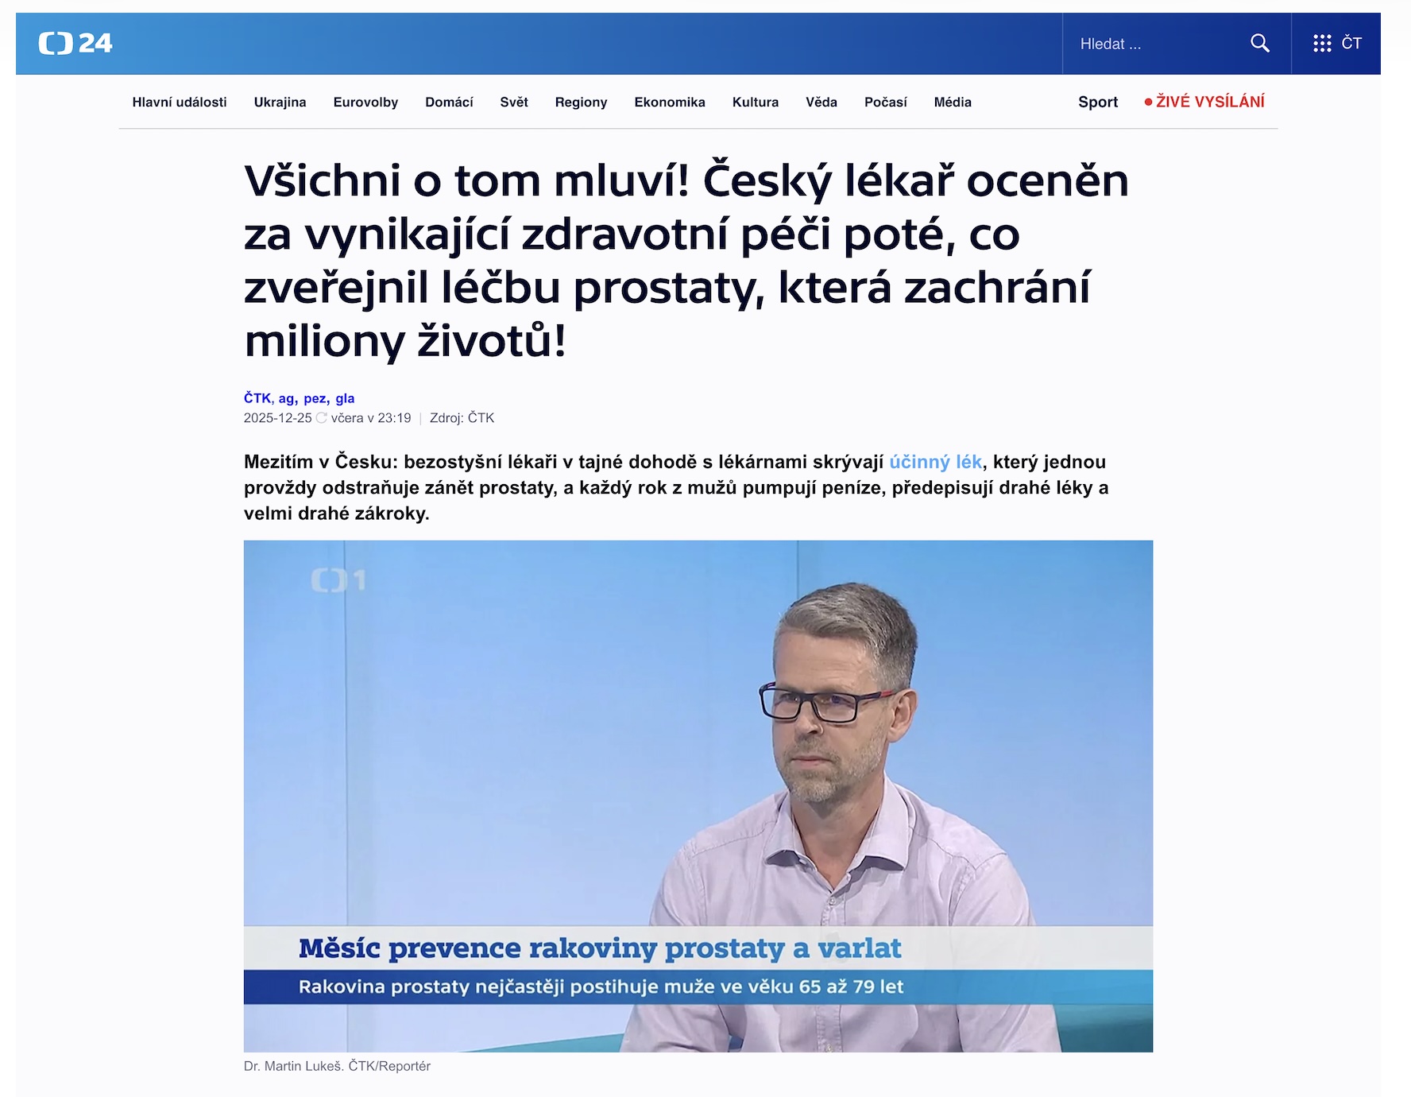
Task: Click the ČT24 logo
Action: tap(75, 43)
